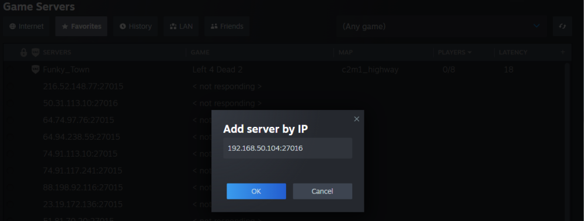Click the VAC shield column header icon
Viewport: 584px width, 221px height.
point(36,53)
